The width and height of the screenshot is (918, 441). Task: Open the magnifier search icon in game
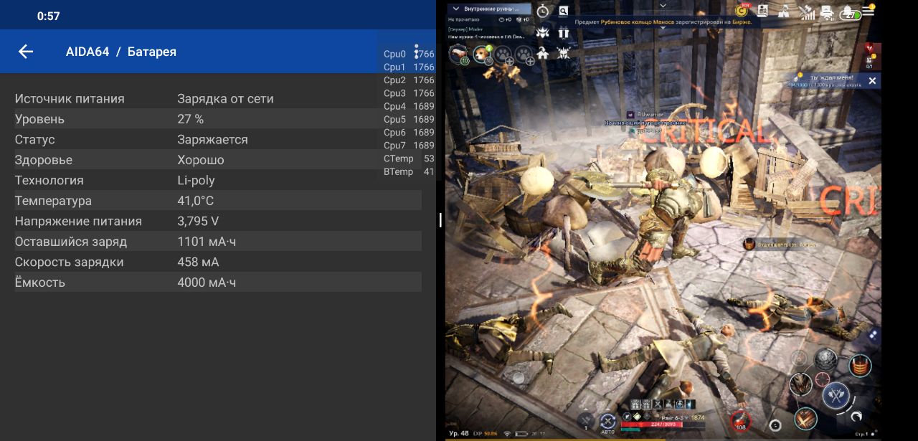(564, 11)
